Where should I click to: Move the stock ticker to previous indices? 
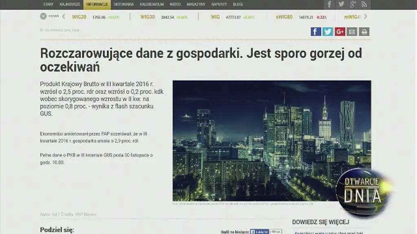coord(64,17)
